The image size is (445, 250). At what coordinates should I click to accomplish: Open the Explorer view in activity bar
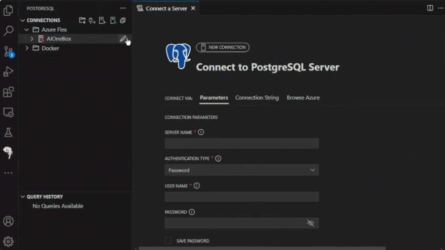coord(8,11)
